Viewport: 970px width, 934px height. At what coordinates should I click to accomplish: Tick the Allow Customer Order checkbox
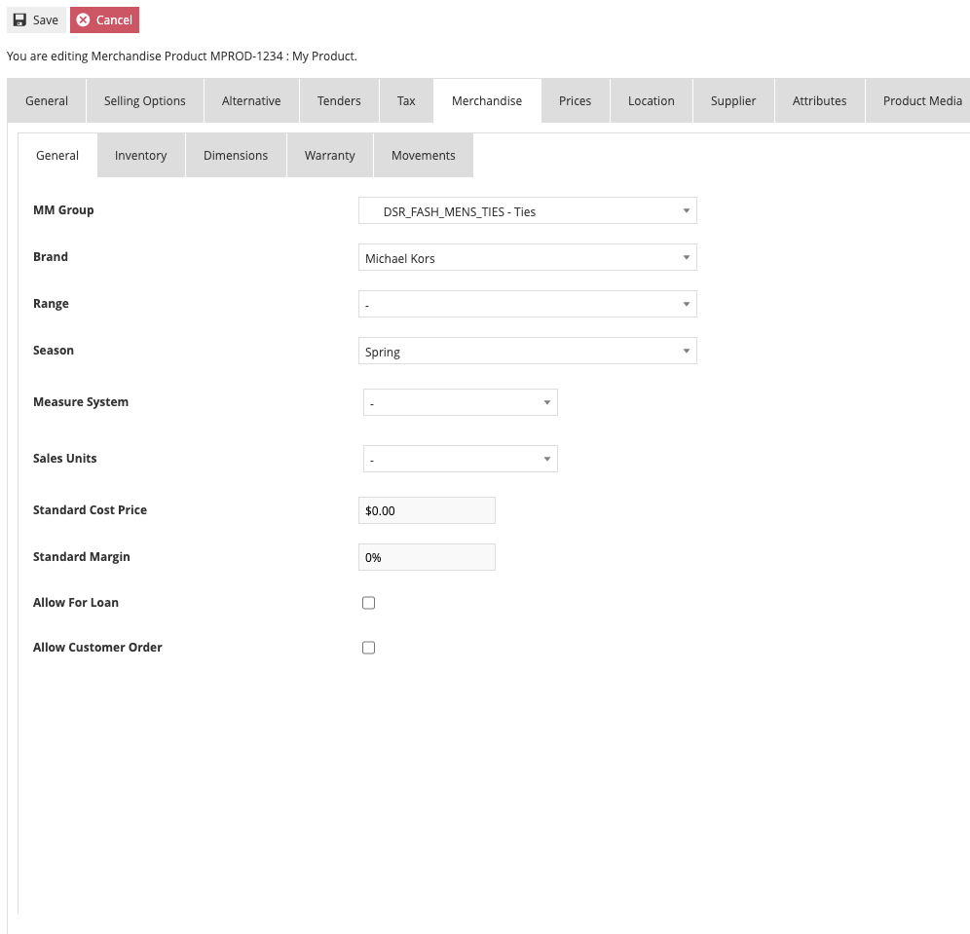(x=369, y=648)
